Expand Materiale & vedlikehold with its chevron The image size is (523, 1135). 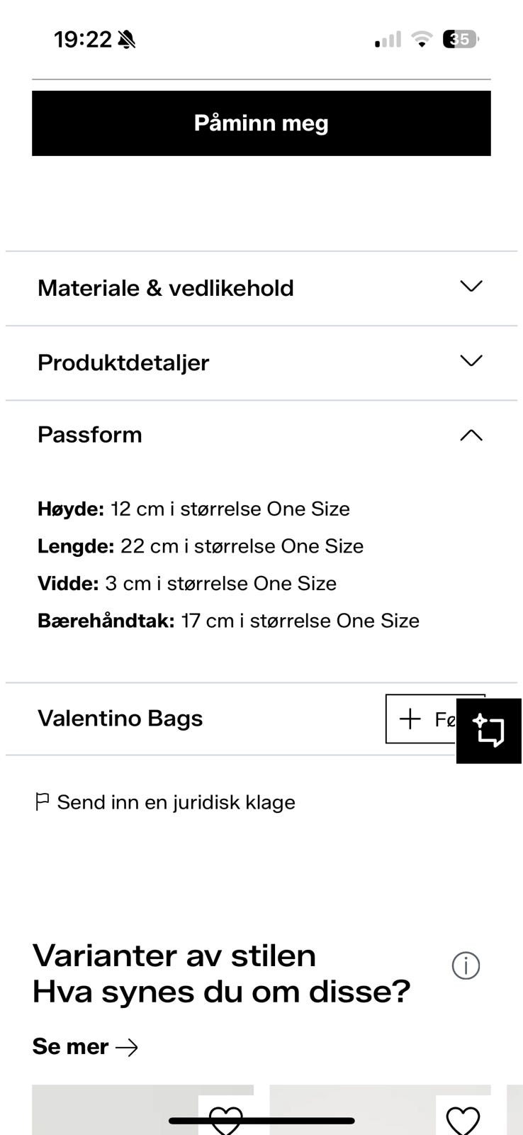[x=471, y=287]
